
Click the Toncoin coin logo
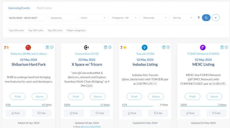coord(145,47)
